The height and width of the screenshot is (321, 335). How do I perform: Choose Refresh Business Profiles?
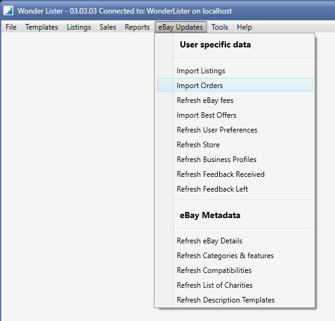[235, 160]
